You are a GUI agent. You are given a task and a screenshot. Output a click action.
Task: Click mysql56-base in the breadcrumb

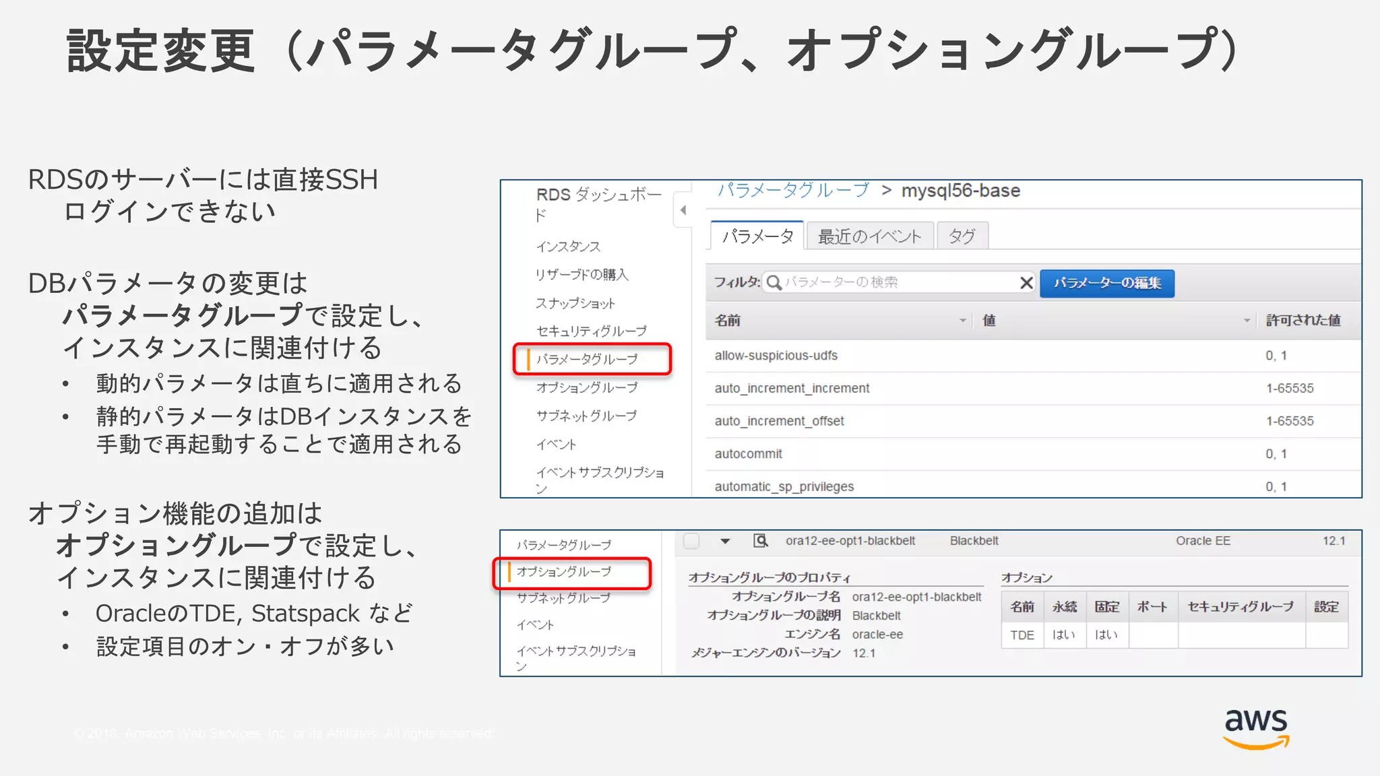[960, 191]
